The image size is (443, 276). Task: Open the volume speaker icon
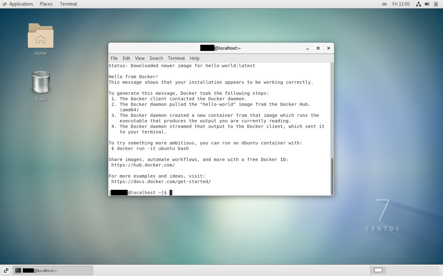pyautogui.click(x=427, y=4)
